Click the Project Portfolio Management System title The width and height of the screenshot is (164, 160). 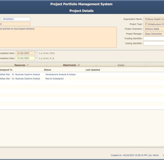coord(81,4)
